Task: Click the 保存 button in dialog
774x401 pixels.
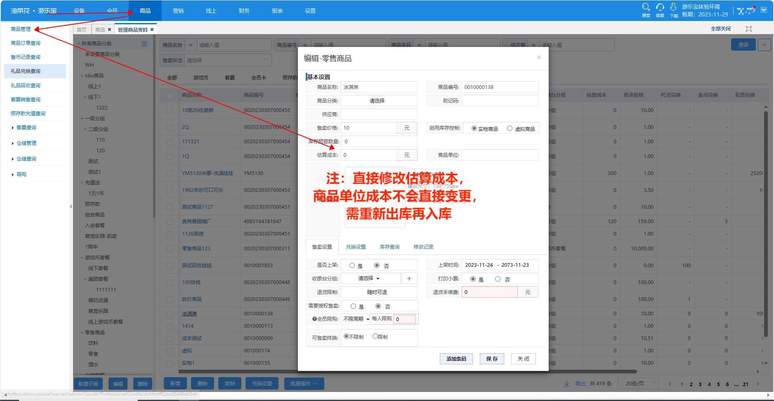Action: tap(492, 359)
